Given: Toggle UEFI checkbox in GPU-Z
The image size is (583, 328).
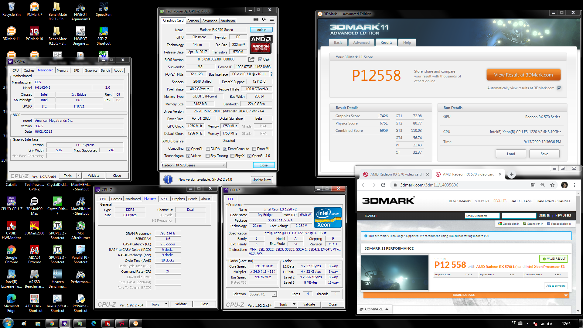Looking at the screenshot, I should pos(260,60).
